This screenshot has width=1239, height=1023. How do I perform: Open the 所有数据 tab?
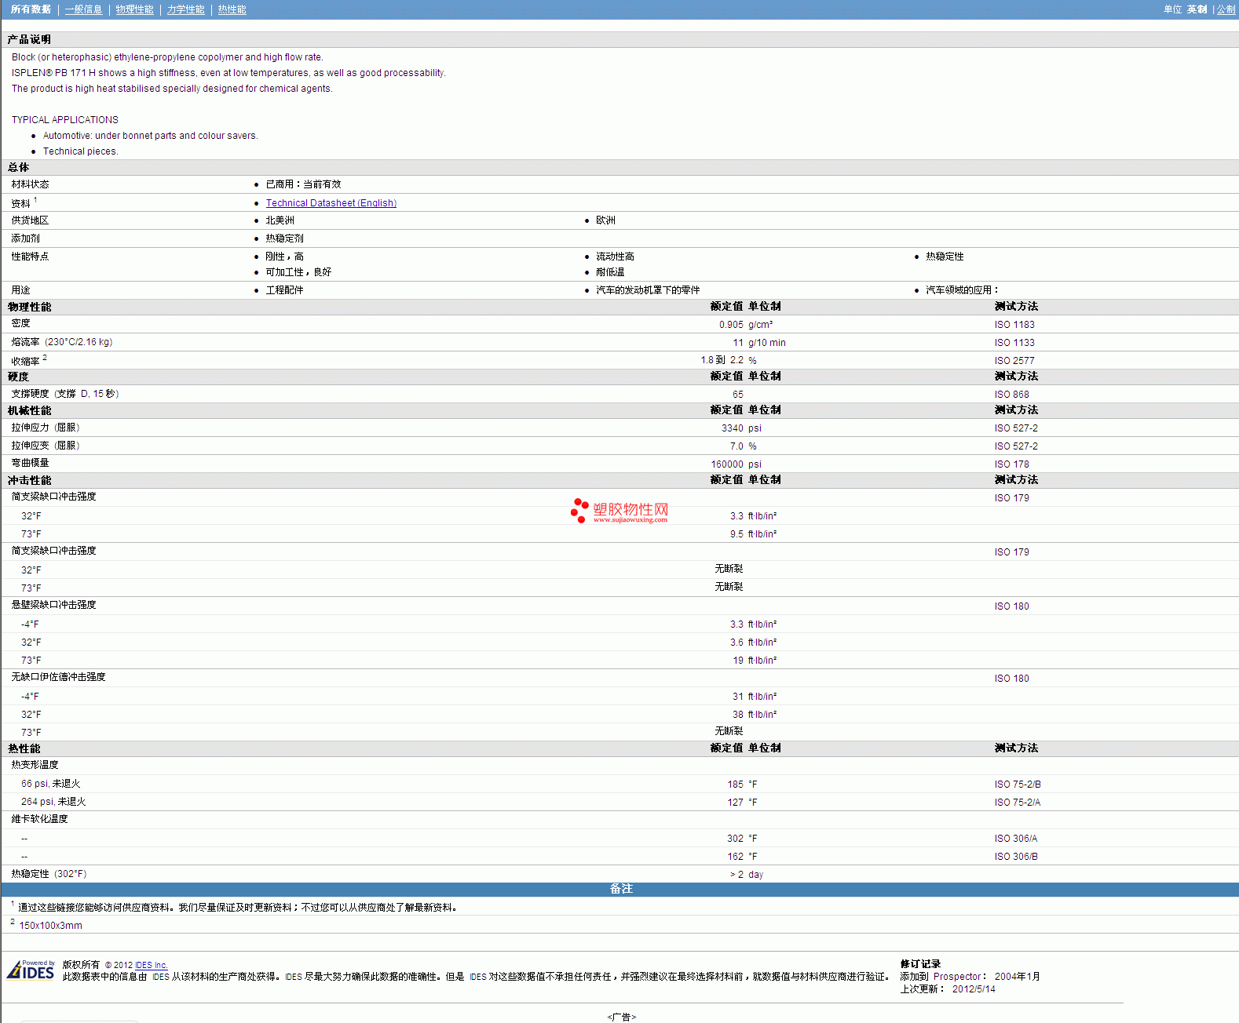pos(31,9)
